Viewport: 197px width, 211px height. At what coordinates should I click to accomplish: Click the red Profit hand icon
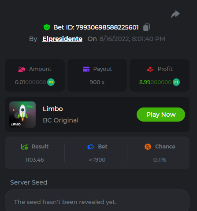tap(150, 69)
